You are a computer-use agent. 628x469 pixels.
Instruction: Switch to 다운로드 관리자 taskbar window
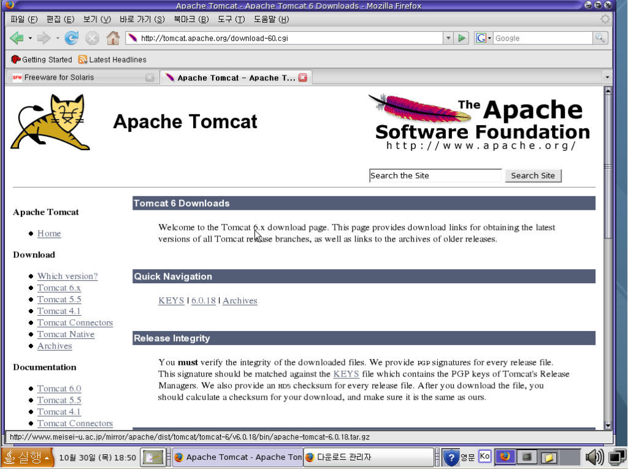click(x=368, y=457)
